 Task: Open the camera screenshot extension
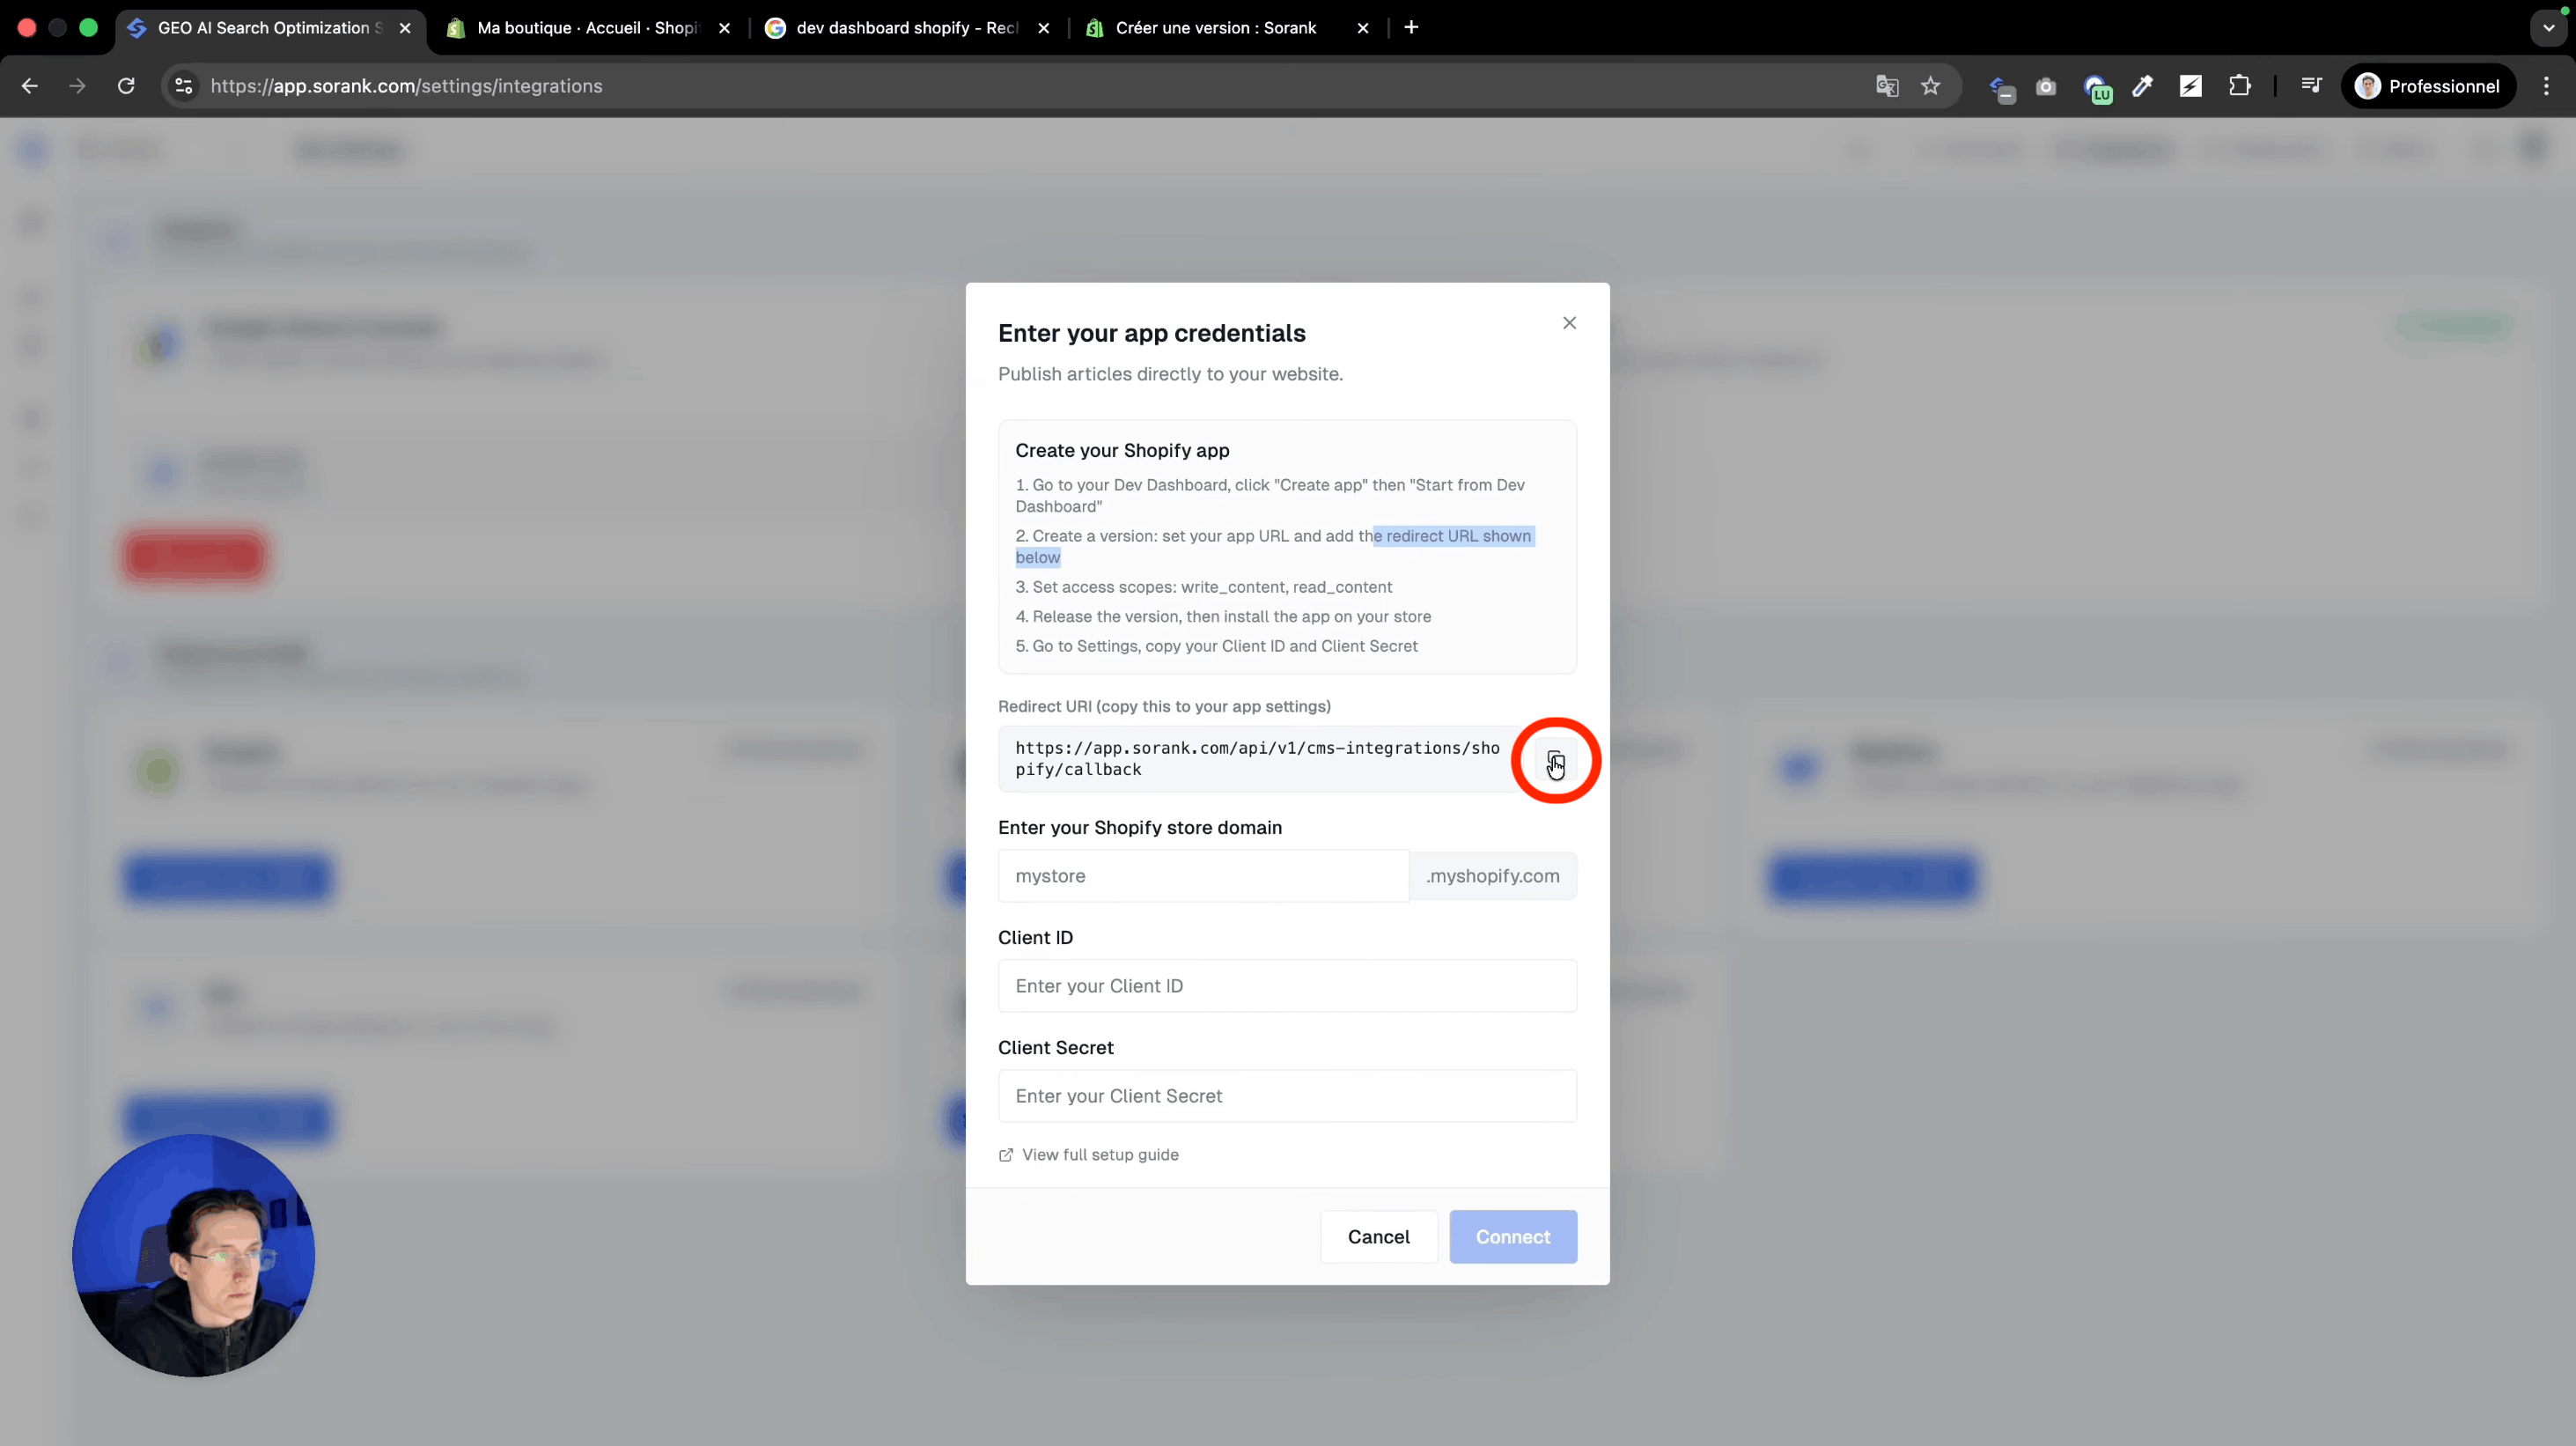2046,86
